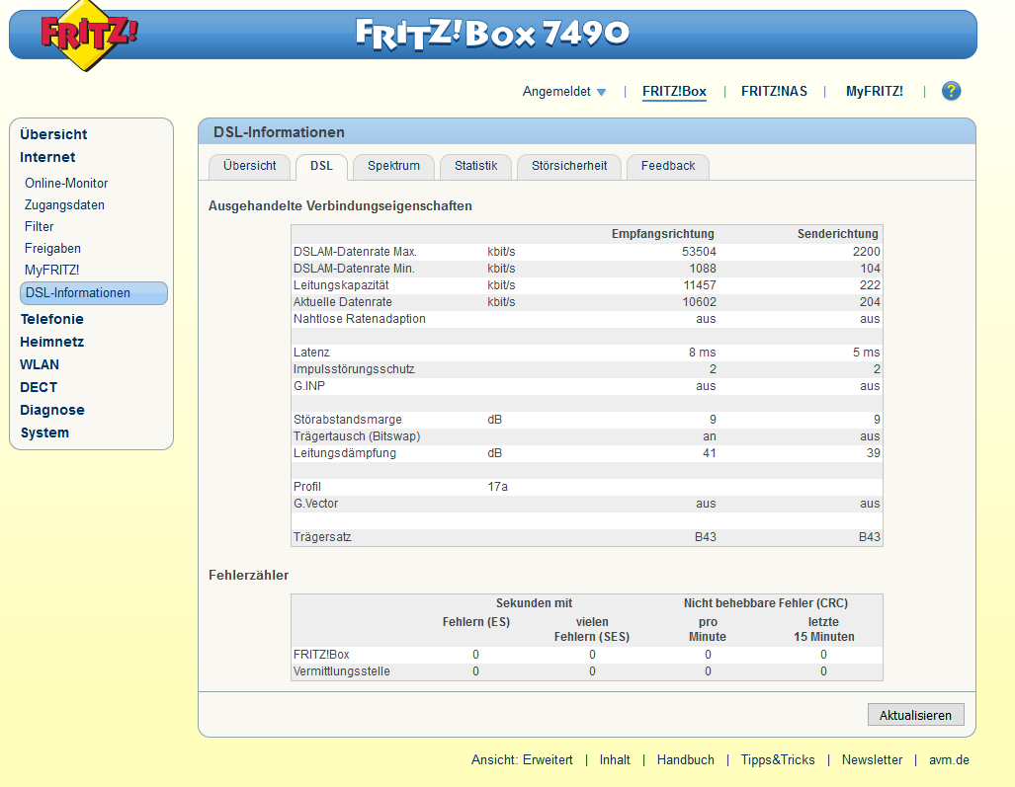The width and height of the screenshot is (1015, 787).
Task: Open the Filter sidebar entry
Action: pos(39,227)
